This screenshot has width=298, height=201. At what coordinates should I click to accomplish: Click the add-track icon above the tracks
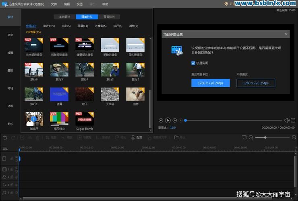5,148
